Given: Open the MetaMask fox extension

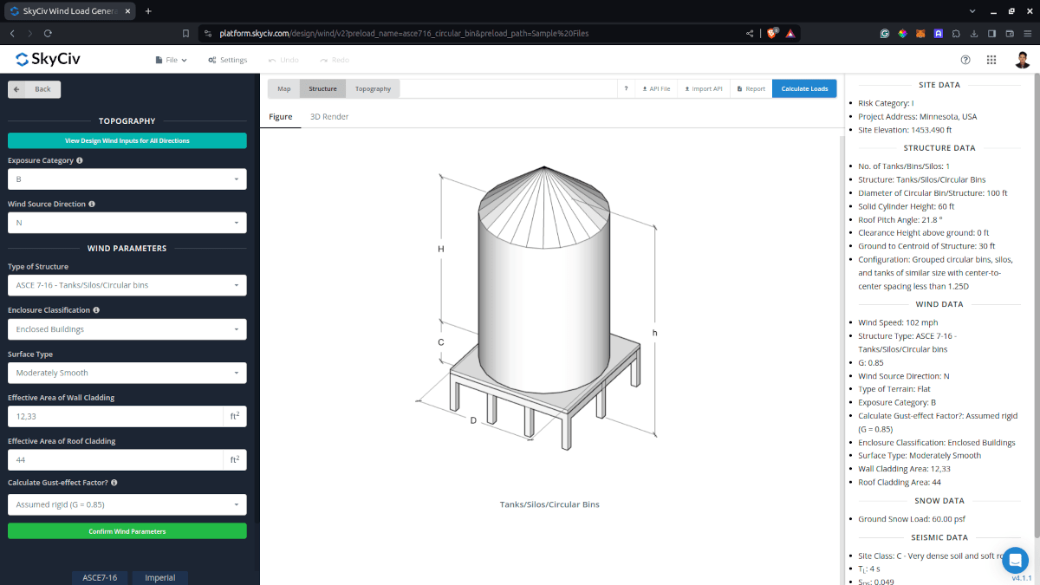Looking at the screenshot, I should tap(920, 33).
